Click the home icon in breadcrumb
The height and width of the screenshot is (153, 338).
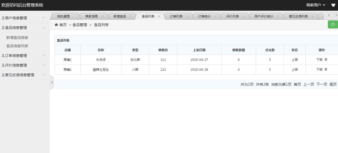pos(56,25)
